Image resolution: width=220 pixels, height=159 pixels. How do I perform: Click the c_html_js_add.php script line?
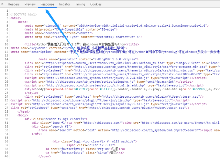point(114,85)
